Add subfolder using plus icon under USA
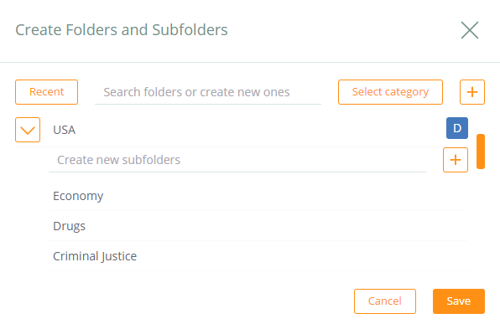The image size is (500, 329). (x=456, y=160)
